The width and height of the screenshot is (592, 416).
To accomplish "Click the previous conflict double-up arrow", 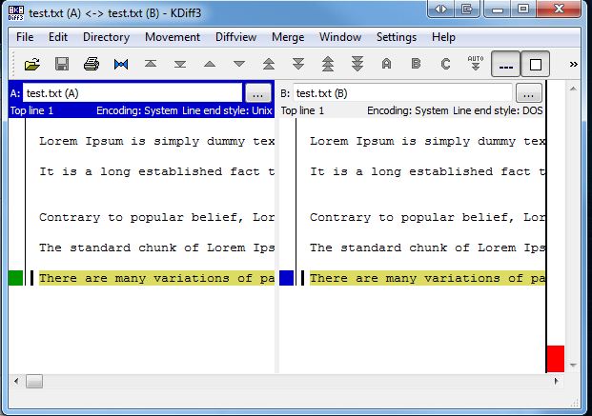I will click(x=269, y=65).
